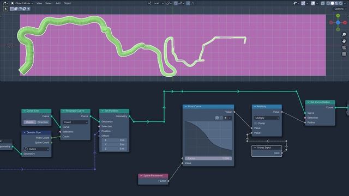Collapse the Resample Curve node

pyautogui.click(x=63, y=111)
